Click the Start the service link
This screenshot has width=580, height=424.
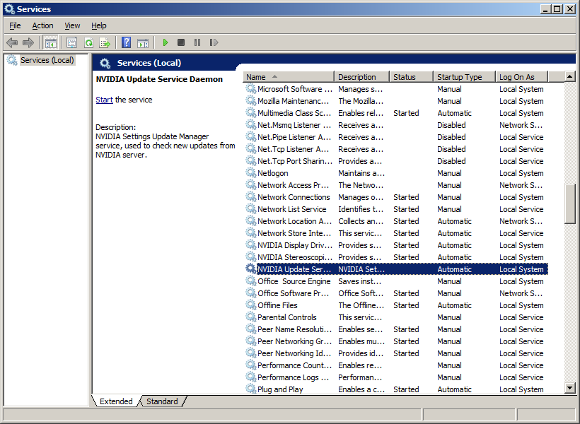click(104, 100)
